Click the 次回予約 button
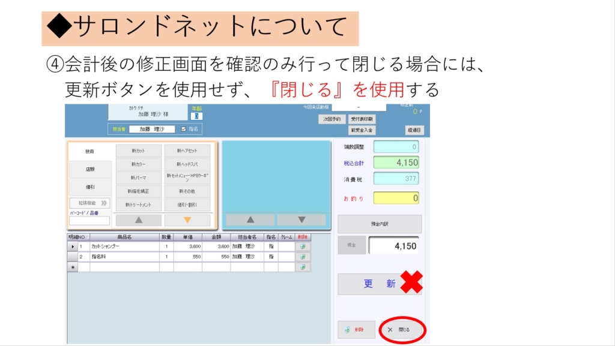The height and width of the screenshot is (346, 615). pyautogui.click(x=332, y=119)
